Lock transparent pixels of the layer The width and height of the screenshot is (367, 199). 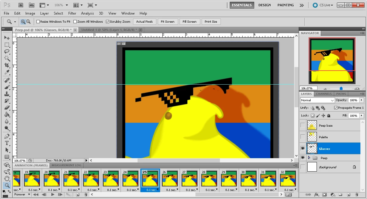[313, 116]
